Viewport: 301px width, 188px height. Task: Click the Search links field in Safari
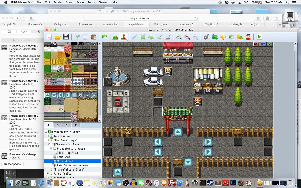[23, 40]
